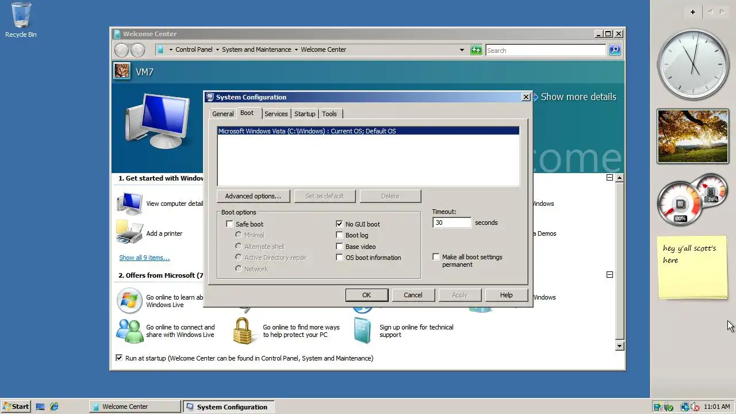
Task: Click the sidebar next gadgets arrow
Action: [722, 12]
